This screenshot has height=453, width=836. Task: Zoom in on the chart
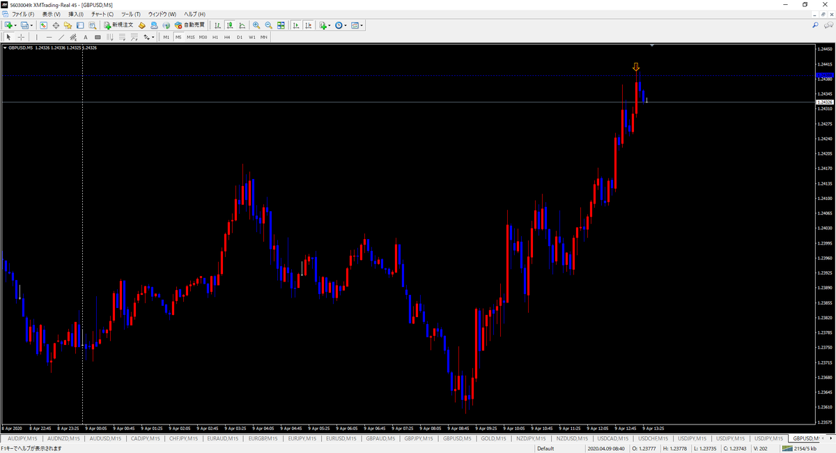pyautogui.click(x=256, y=25)
